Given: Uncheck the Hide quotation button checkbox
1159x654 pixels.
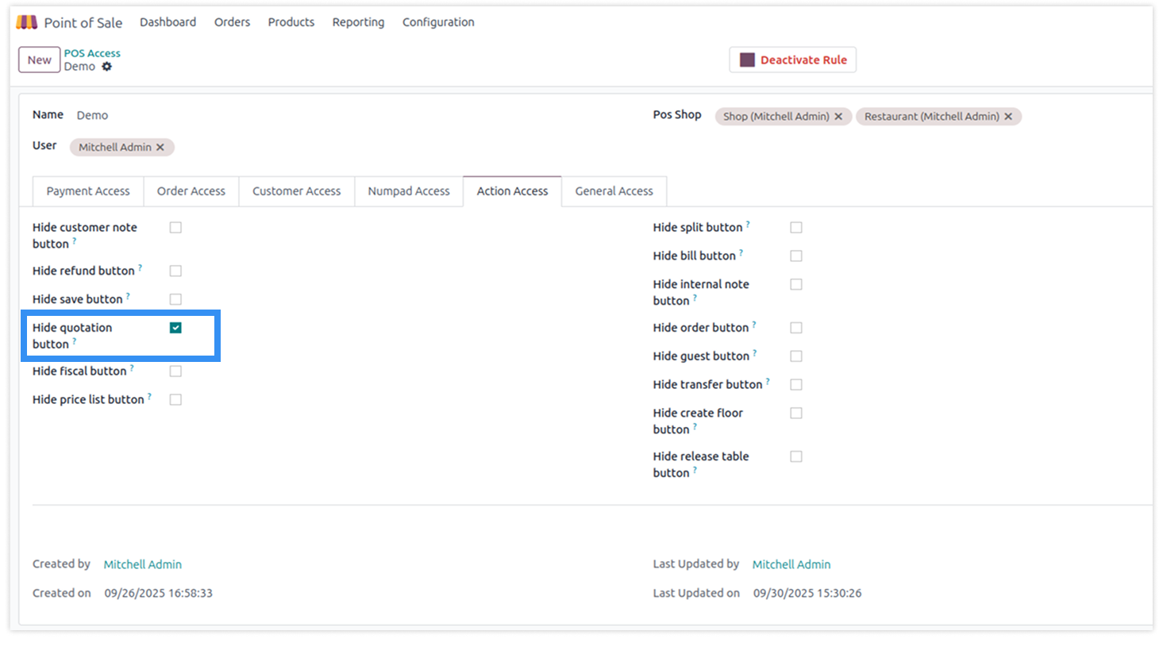Looking at the screenshot, I should tap(175, 328).
